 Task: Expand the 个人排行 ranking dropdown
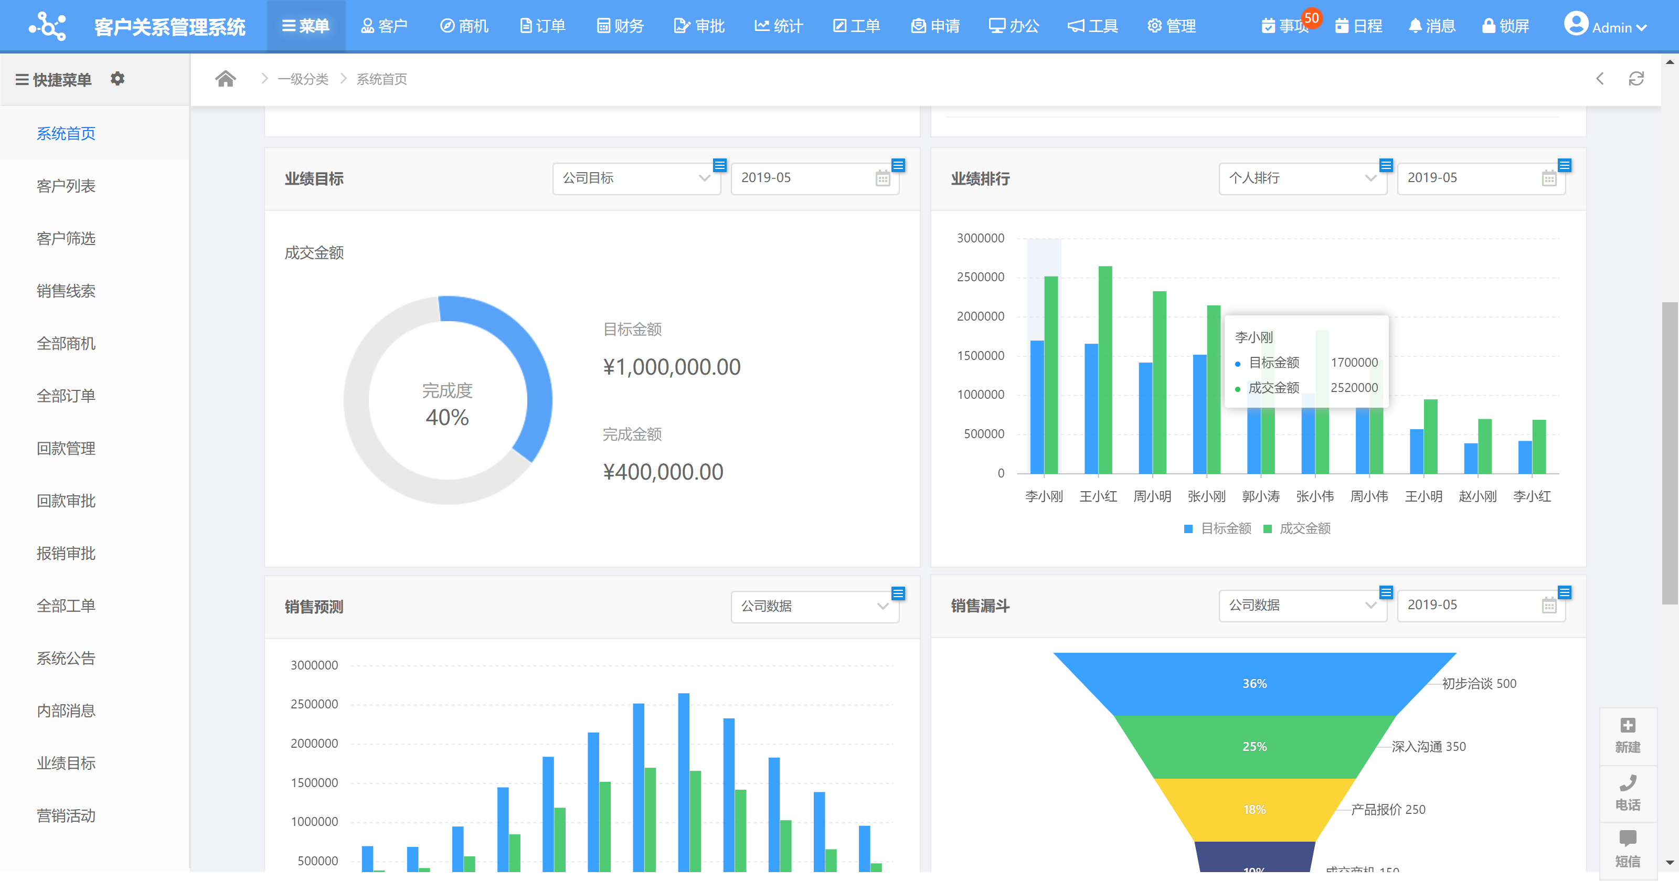point(1302,178)
